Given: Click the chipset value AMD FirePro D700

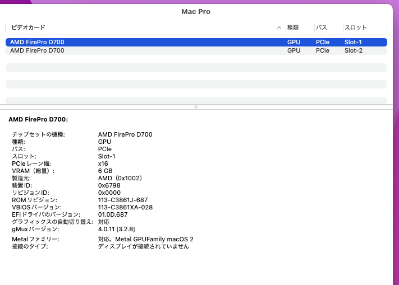Looking at the screenshot, I should pyautogui.click(x=125, y=134).
